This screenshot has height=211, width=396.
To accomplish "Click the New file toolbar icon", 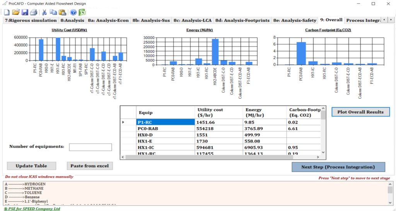I will 7,12.
